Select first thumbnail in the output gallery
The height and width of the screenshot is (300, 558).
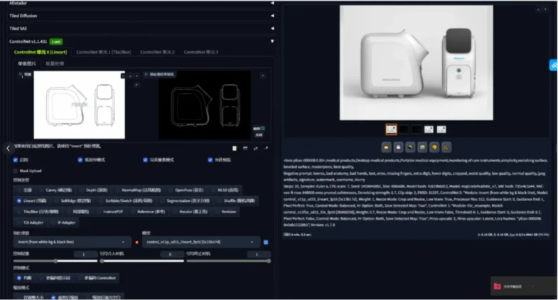[391, 129]
